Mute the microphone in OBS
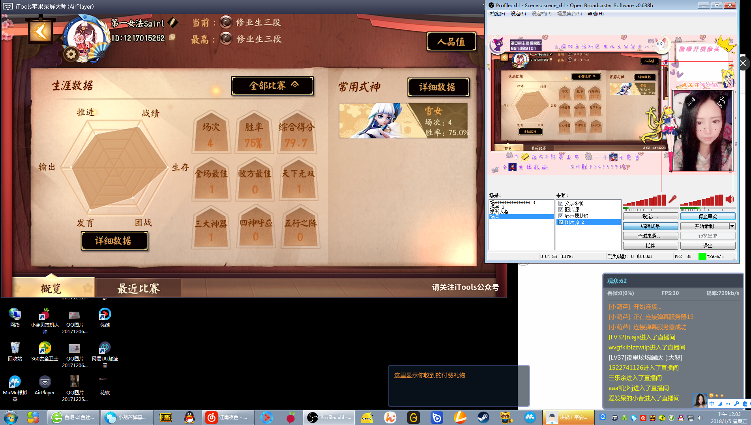 pyautogui.click(x=672, y=199)
